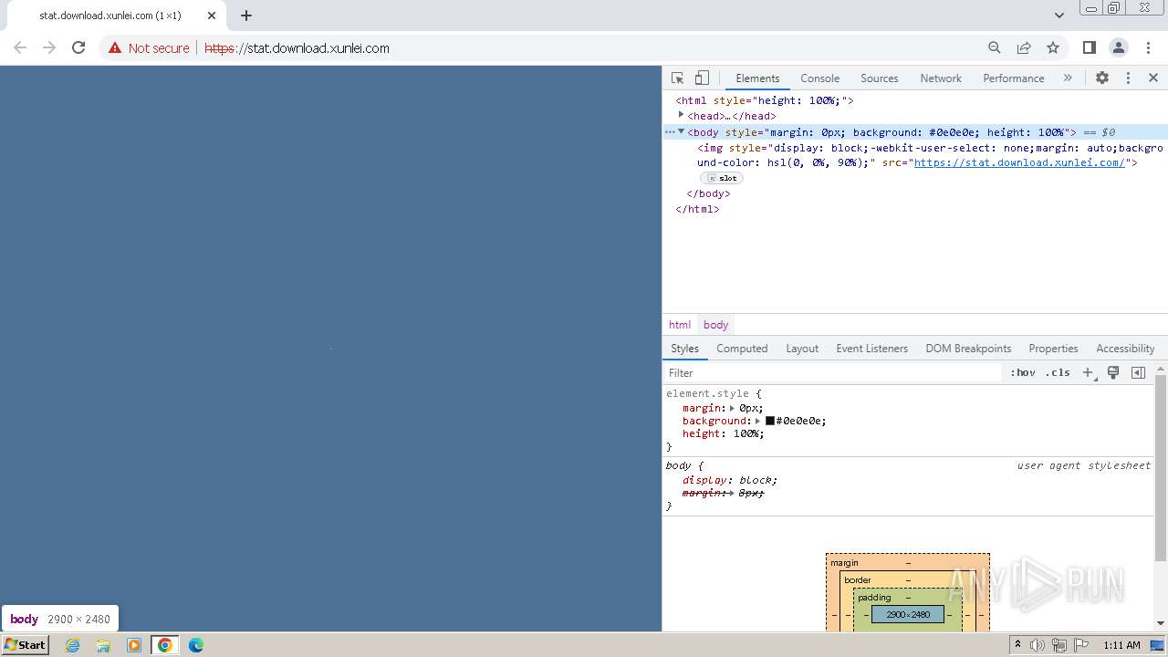Expand the margin shorthand in element.style
The height and width of the screenshot is (657, 1168).
coord(732,408)
